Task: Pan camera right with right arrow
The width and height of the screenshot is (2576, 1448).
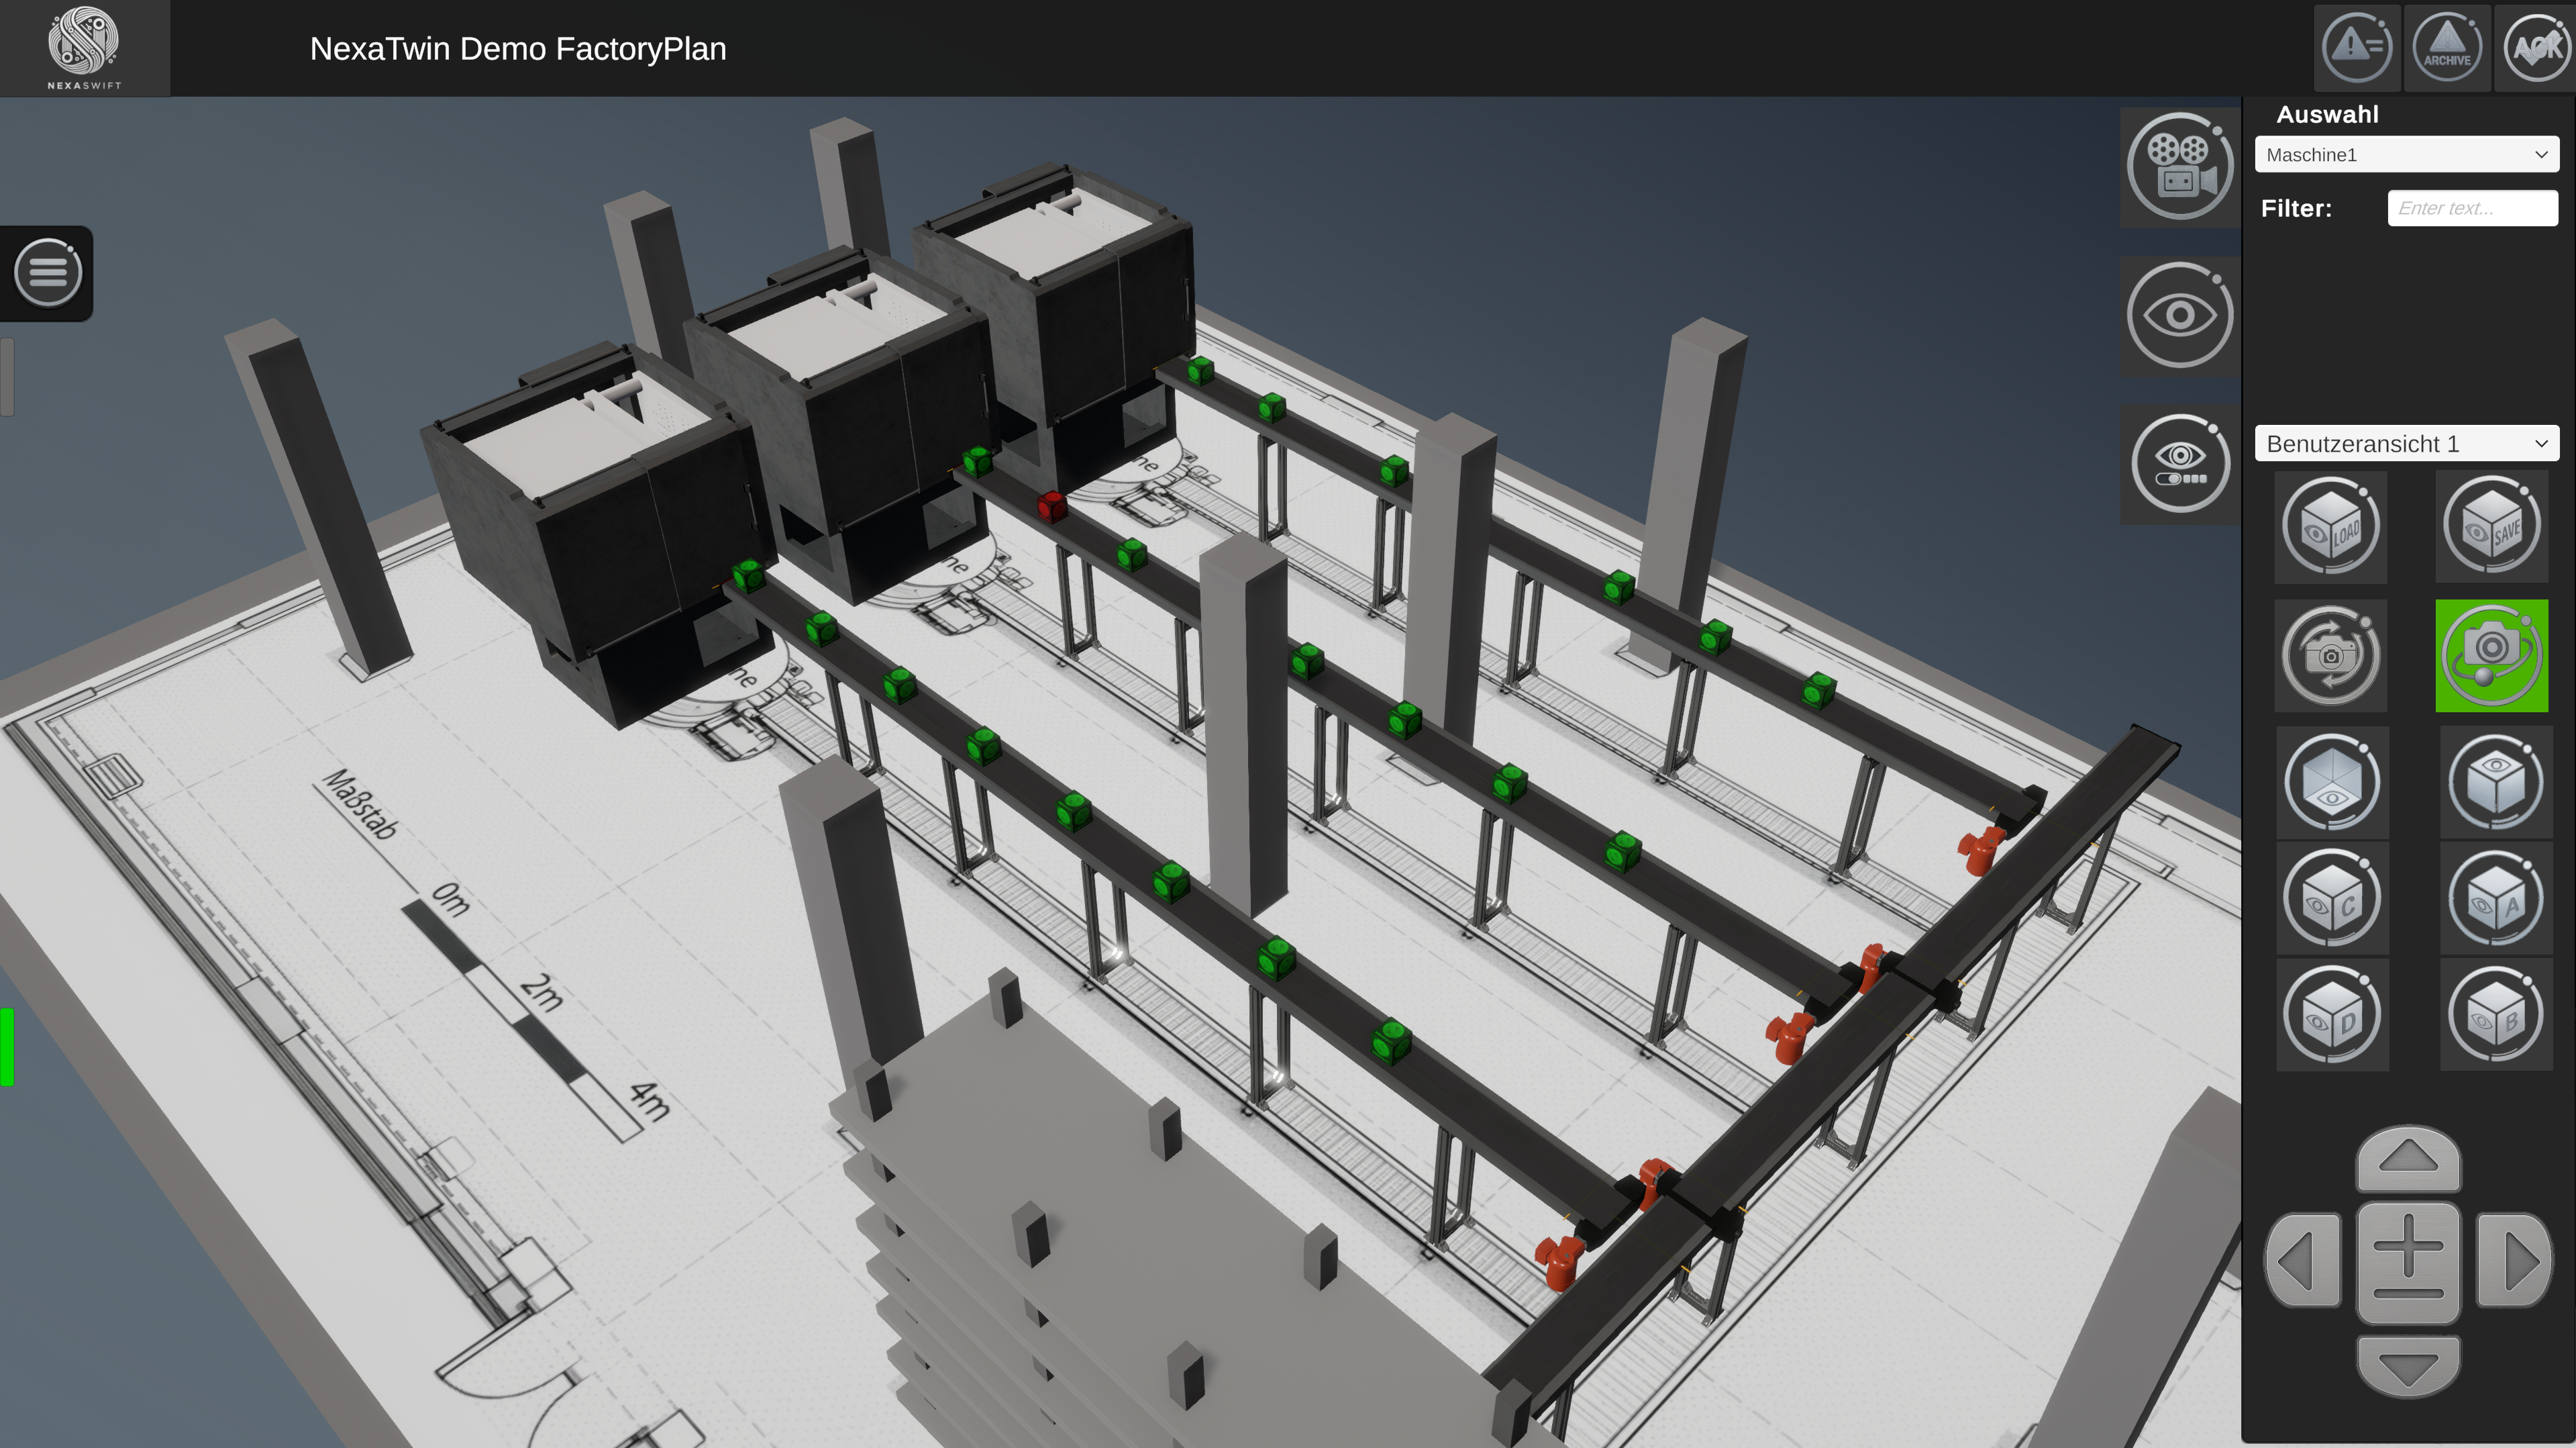Action: tap(2514, 1261)
